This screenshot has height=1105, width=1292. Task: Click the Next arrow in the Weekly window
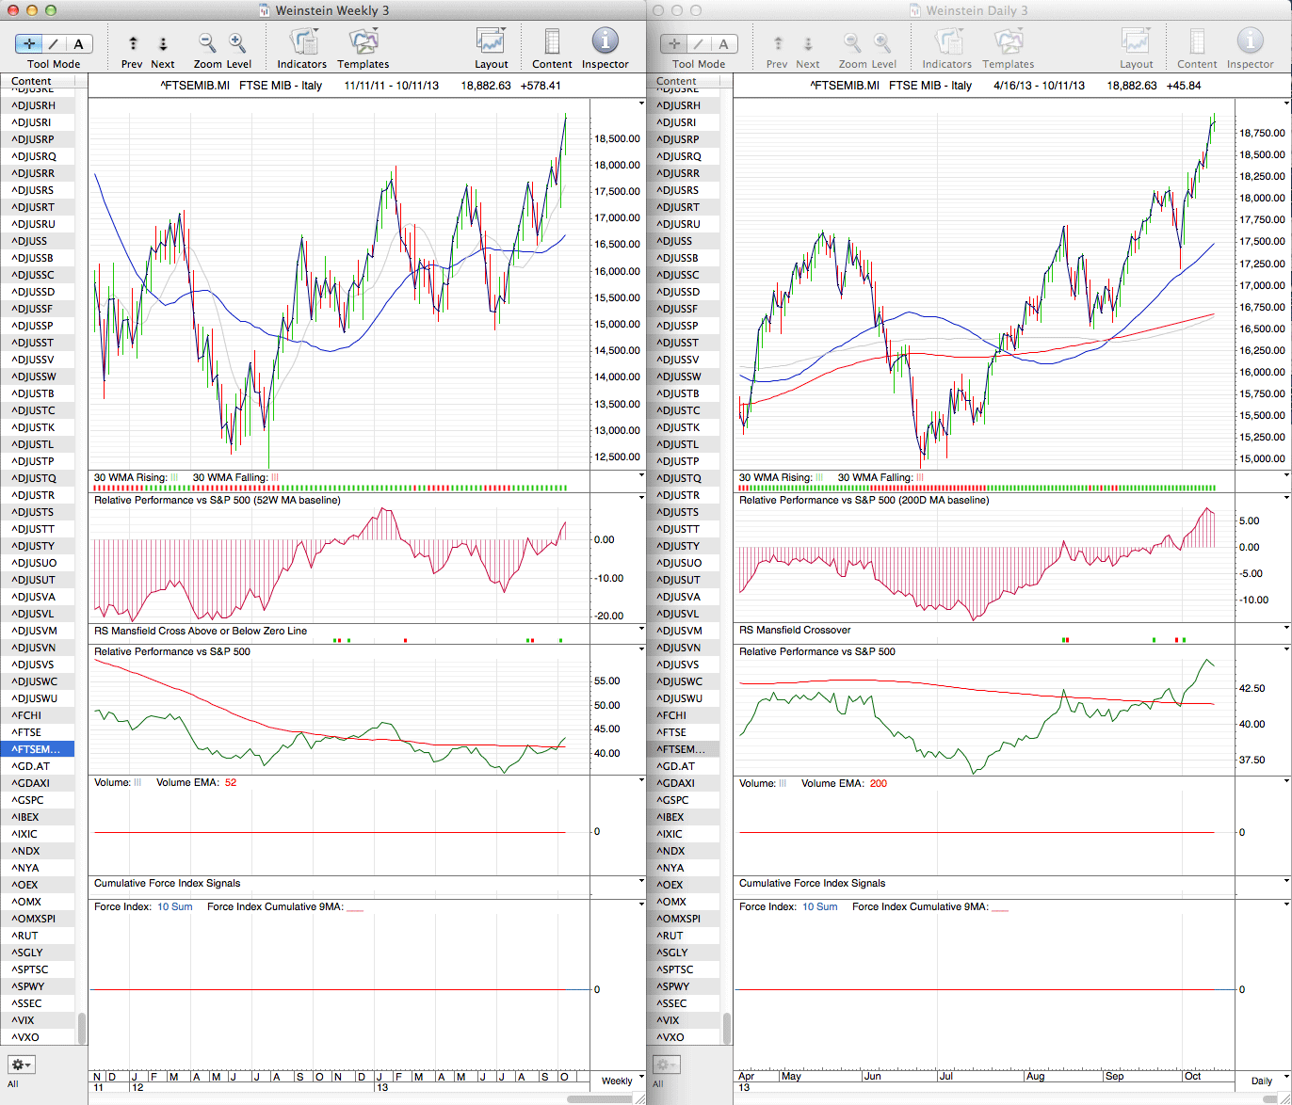pos(163,43)
